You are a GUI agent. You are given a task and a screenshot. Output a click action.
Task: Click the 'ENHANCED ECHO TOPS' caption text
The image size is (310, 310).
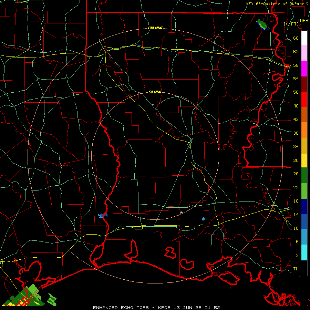click(121, 308)
